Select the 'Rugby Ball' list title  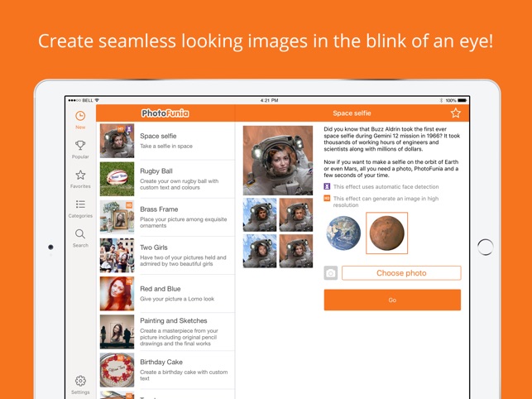point(156,171)
